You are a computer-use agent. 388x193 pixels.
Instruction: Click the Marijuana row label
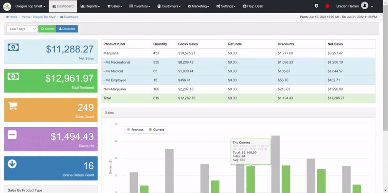point(111,53)
